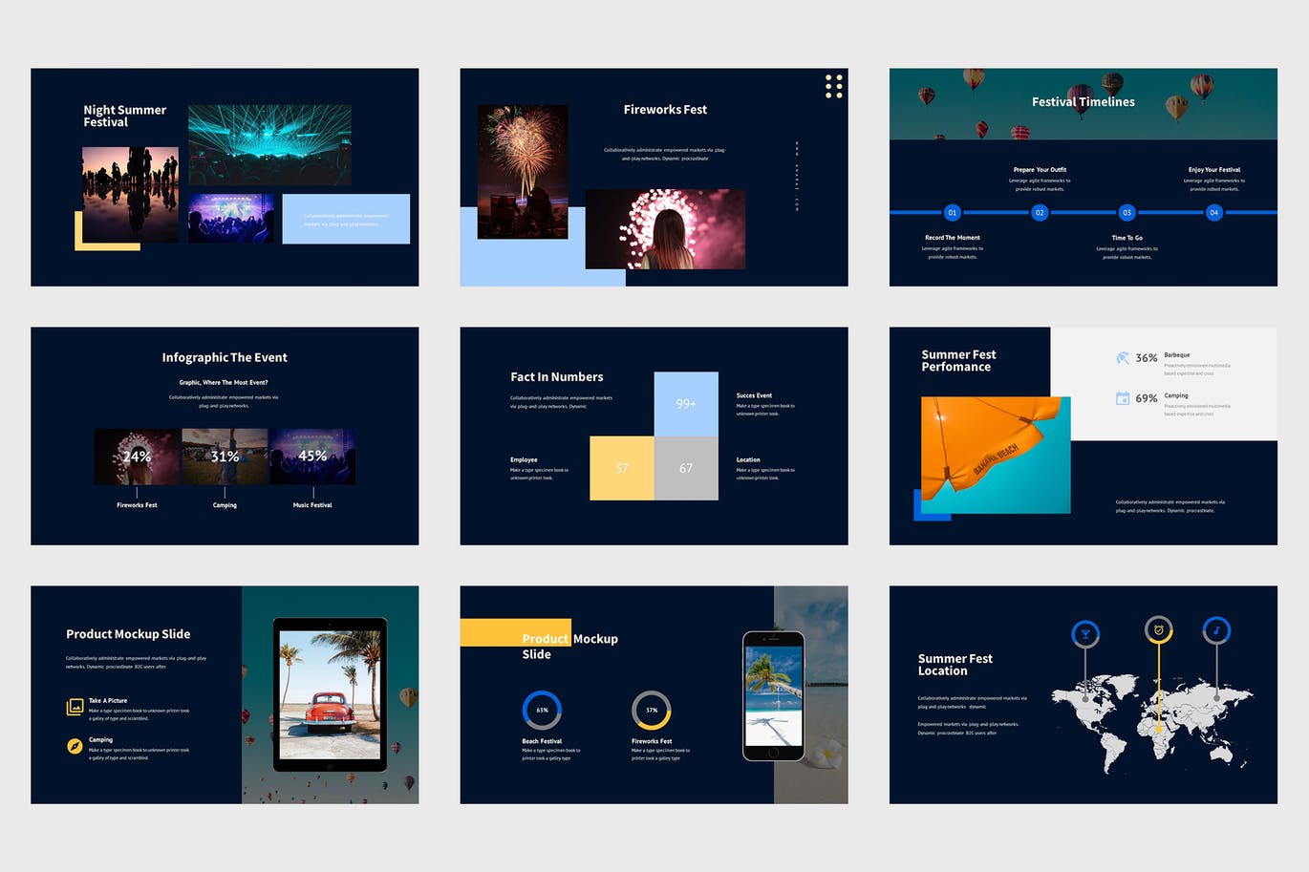Click the six-dot grid icon on Fireworks Fest slide
The image size is (1309, 872).
click(x=833, y=86)
